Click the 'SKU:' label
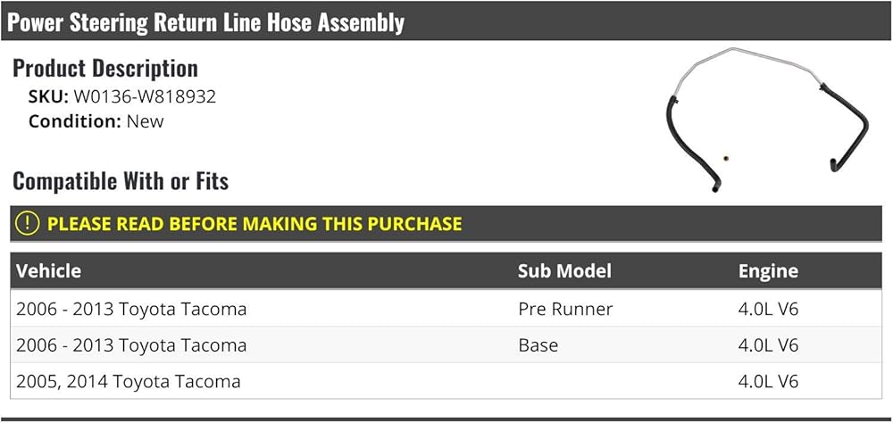The width and height of the screenshot is (893, 423). click(48, 96)
